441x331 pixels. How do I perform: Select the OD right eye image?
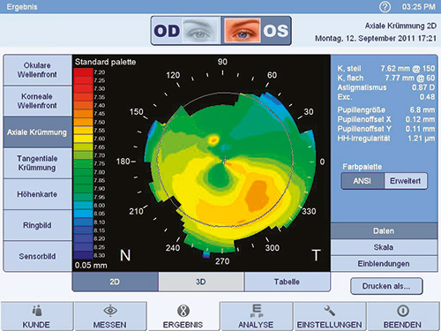click(x=200, y=30)
